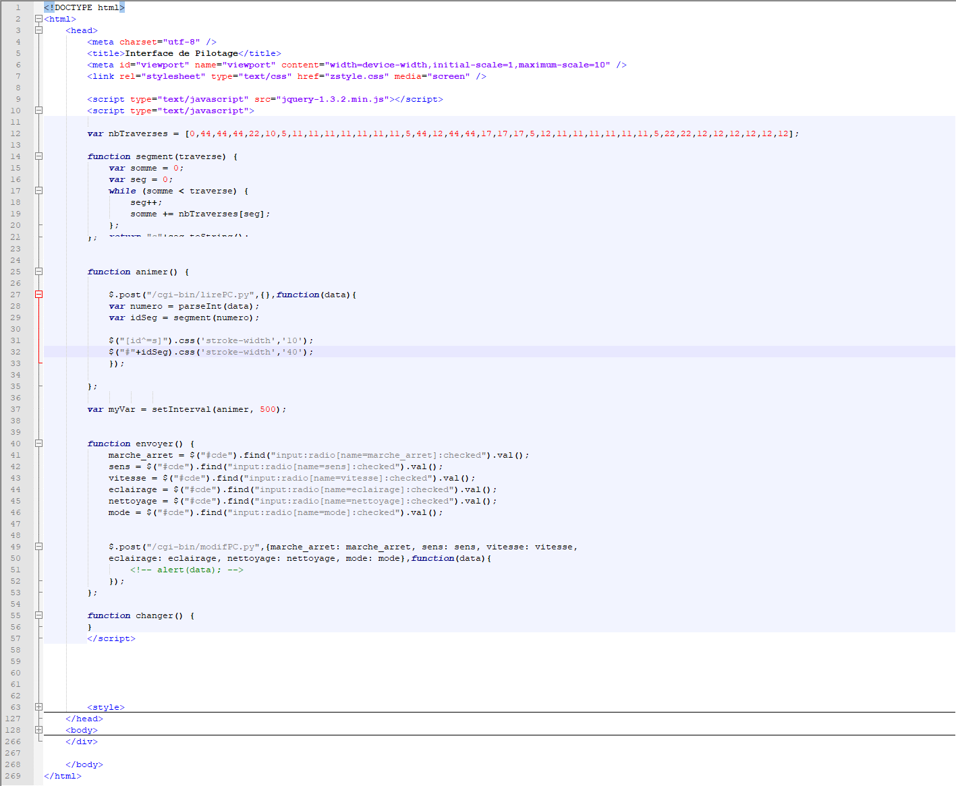Image resolution: width=956 pixels, height=786 pixels.
Task: Click the closing </div> tag
Action: click(82, 742)
